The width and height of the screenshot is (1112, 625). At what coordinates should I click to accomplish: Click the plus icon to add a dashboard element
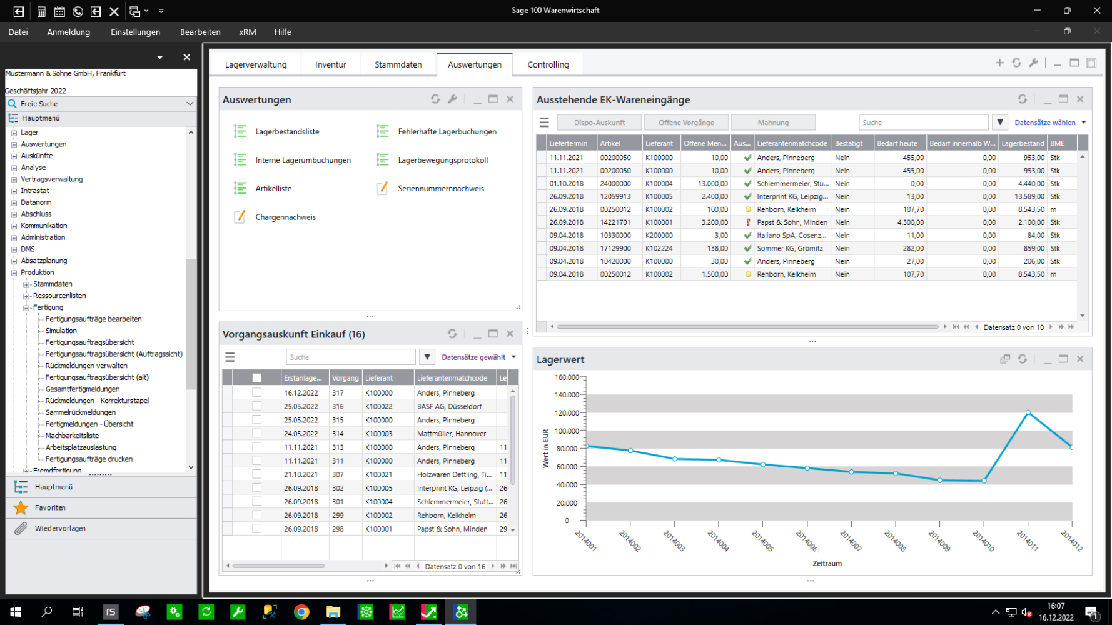point(999,62)
